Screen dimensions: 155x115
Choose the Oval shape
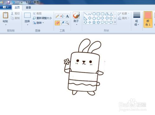94,14
